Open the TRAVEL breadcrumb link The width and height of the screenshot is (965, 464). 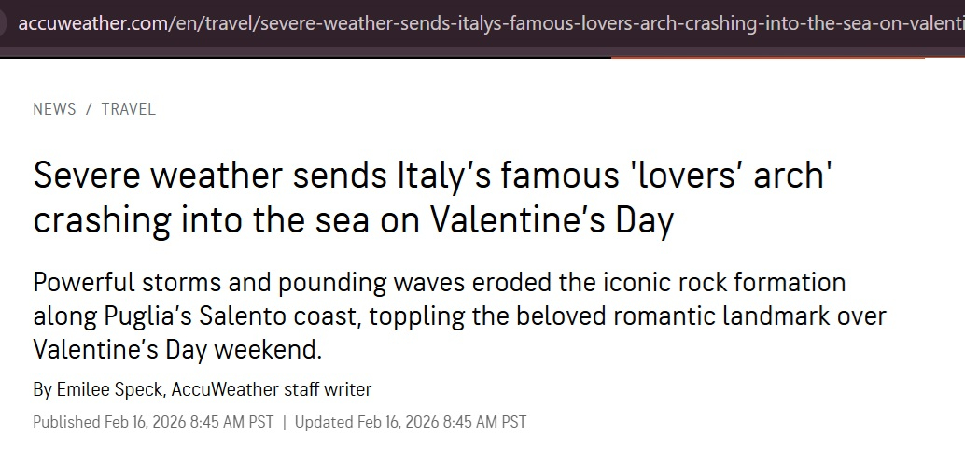coord(129,109)
